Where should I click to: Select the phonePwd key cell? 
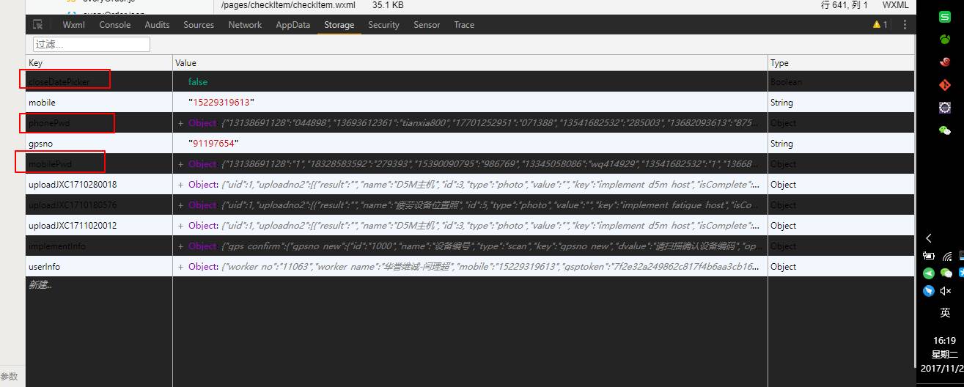coord(100,123)
